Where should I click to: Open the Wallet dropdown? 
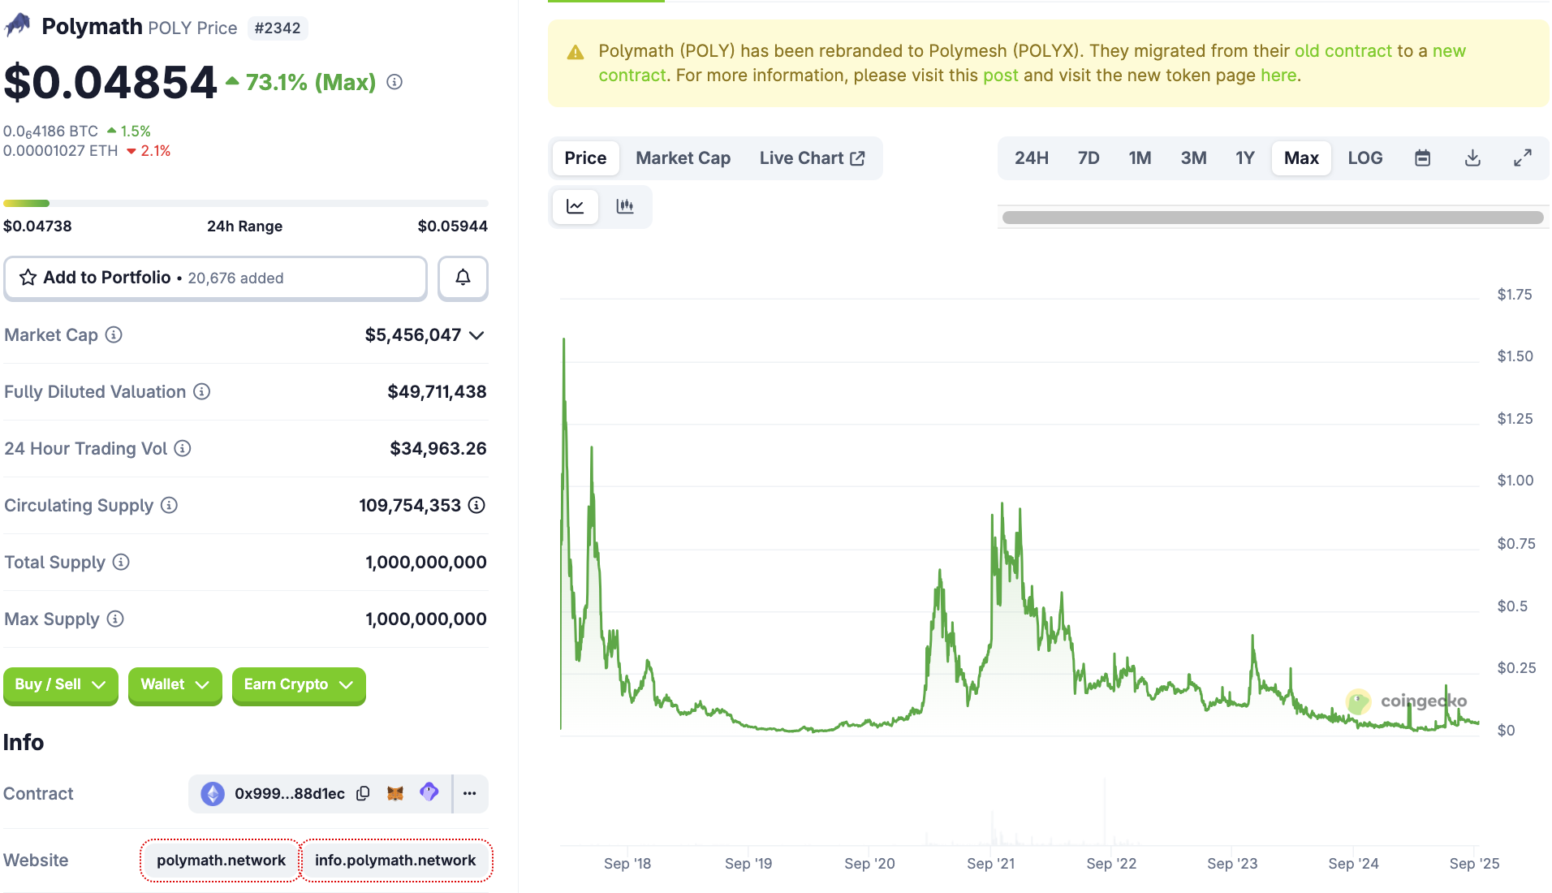tap(175, 684)
